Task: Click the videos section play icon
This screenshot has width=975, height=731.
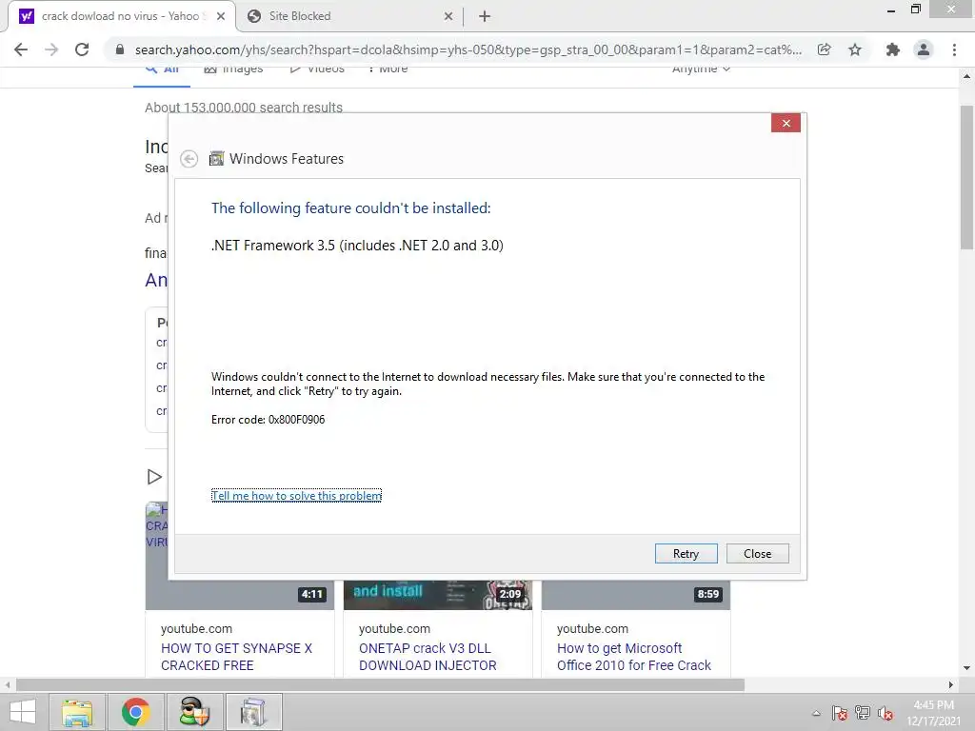Action: pyautogui.click(x=154, y=477)
